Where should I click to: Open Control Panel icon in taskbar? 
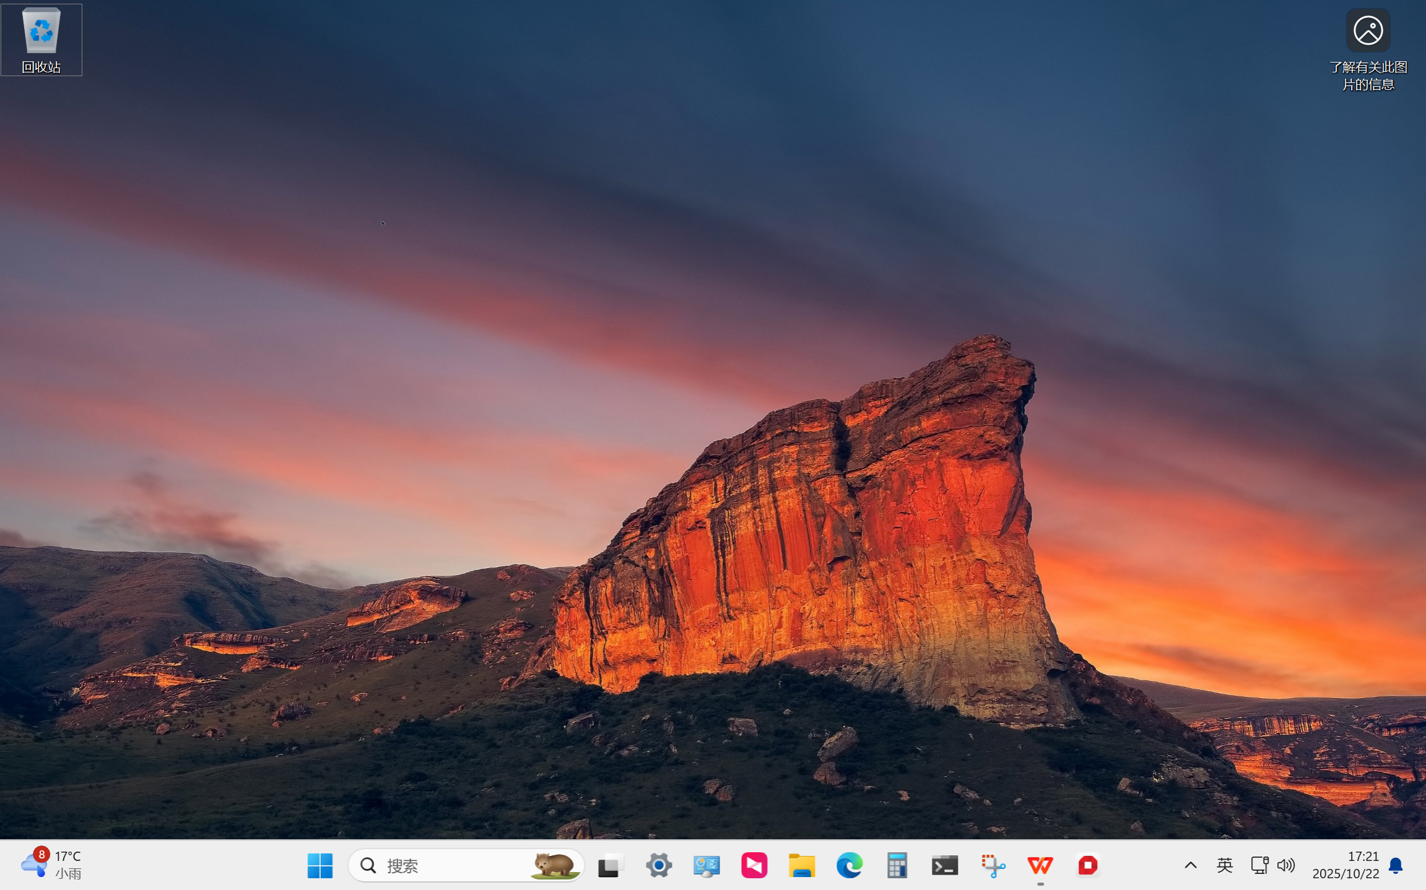[706, 865]
